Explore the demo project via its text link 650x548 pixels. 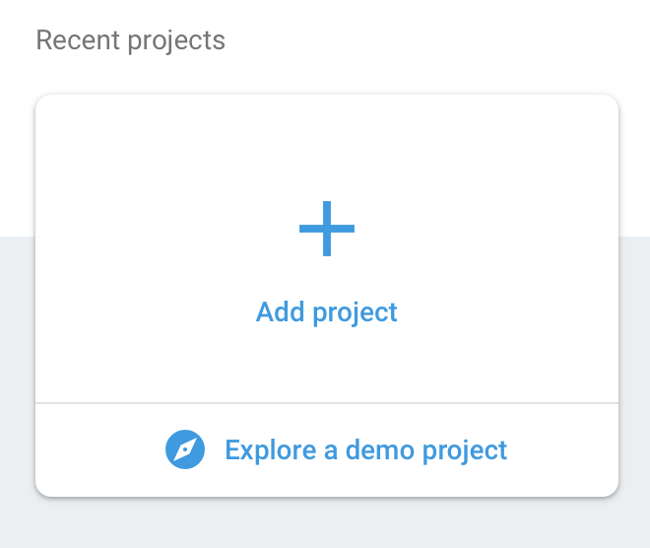[365, 450]
